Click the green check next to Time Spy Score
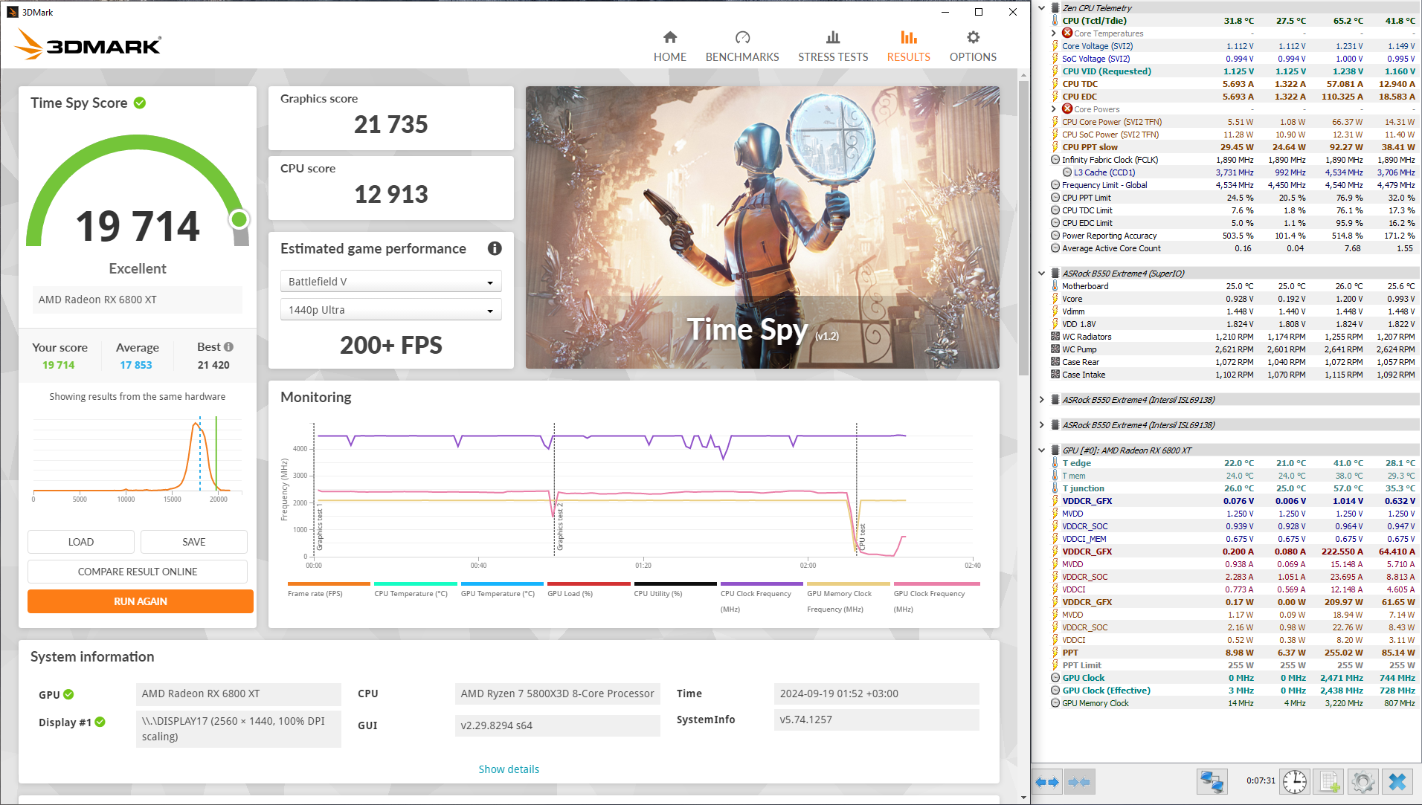 140,103
